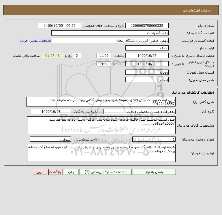Click response deadline time 11:00
Image resolution: width=222 pixels, height=215 pixels.
click(x=104, y=56)
